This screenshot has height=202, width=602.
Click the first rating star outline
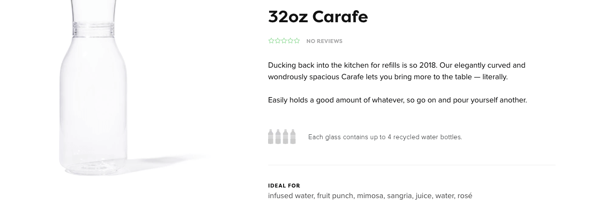point(271,41)
